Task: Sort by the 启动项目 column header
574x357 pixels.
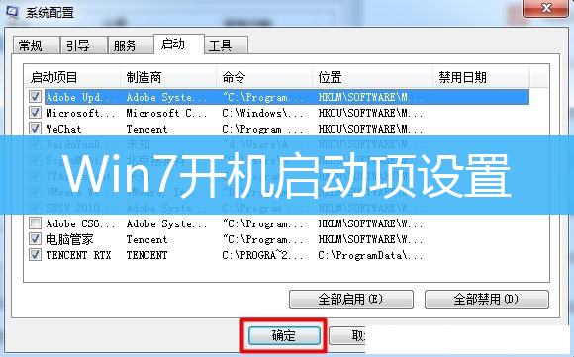Action: [72, 77]
